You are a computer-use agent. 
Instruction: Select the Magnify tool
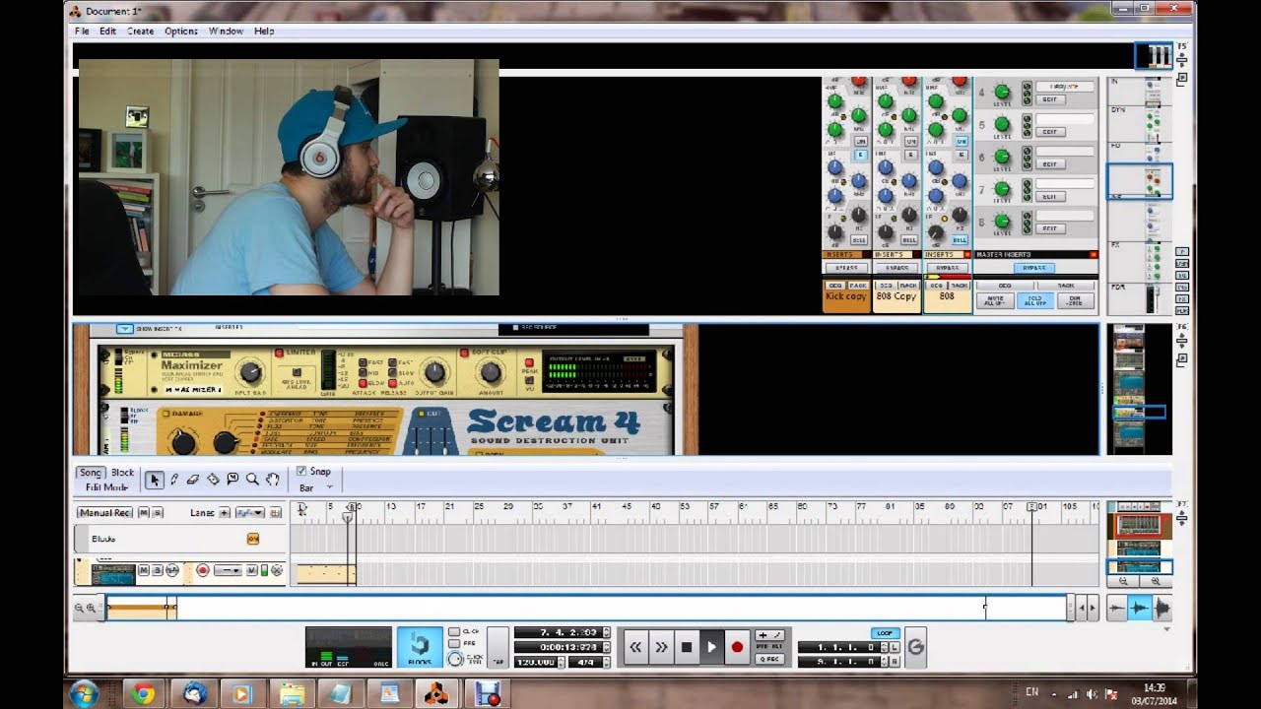pyautogui.click(x=252, y=480)
